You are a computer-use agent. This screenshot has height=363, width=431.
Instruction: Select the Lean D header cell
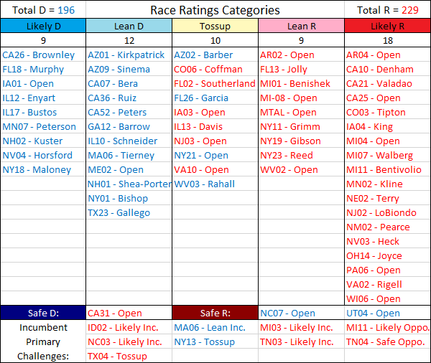(129, 26)
